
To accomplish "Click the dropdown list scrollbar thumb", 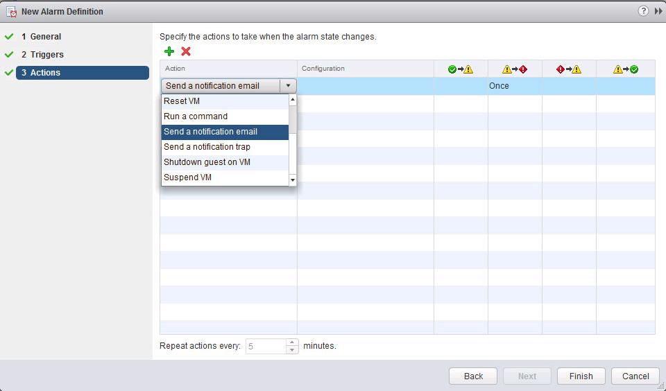I will tap(292, 120).
